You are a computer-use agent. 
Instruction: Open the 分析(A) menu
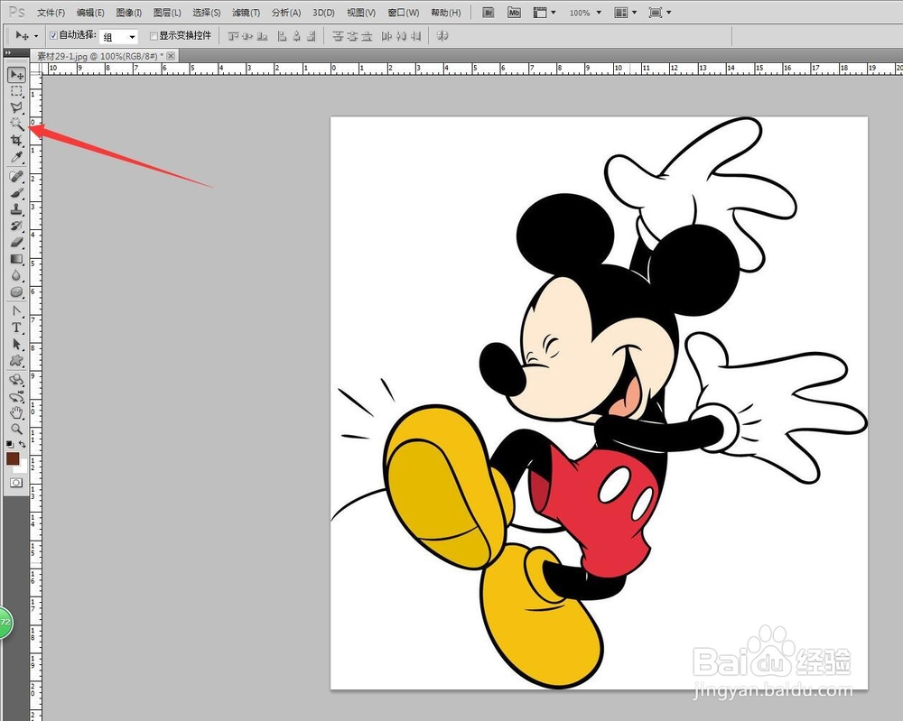(286, 12)
